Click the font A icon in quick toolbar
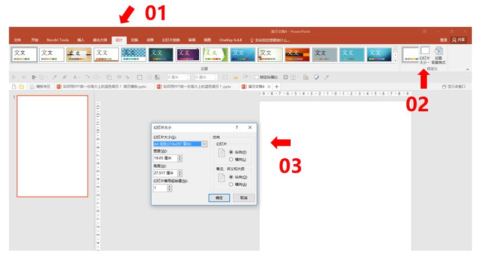484x258 pixels. pyautogui.click(x=75, y=77)
